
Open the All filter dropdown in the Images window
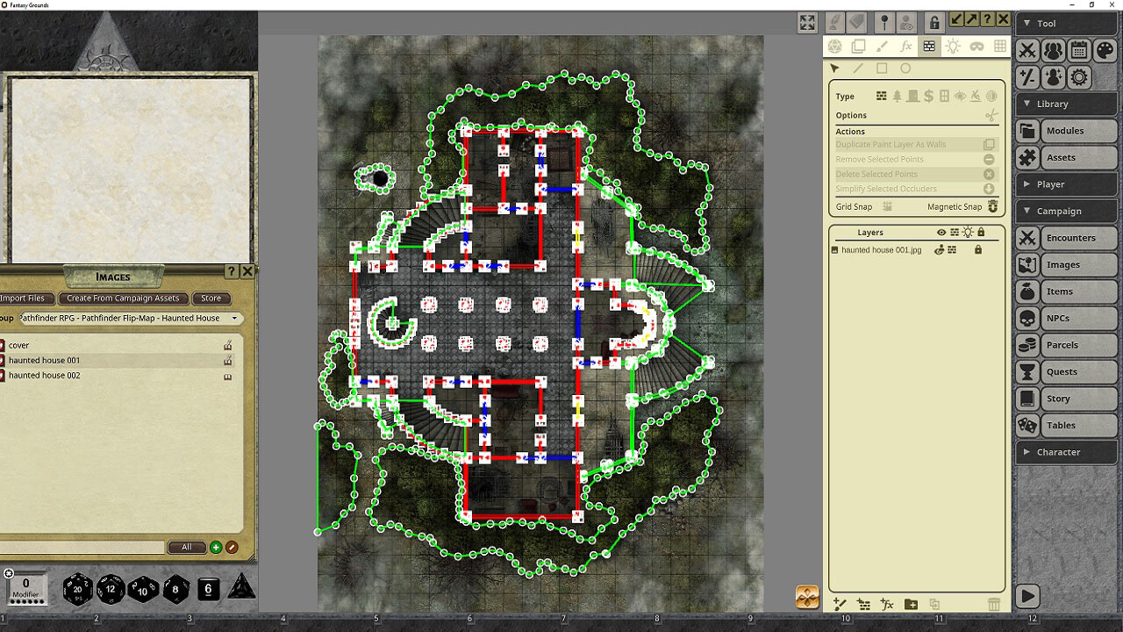coord(187,547)
